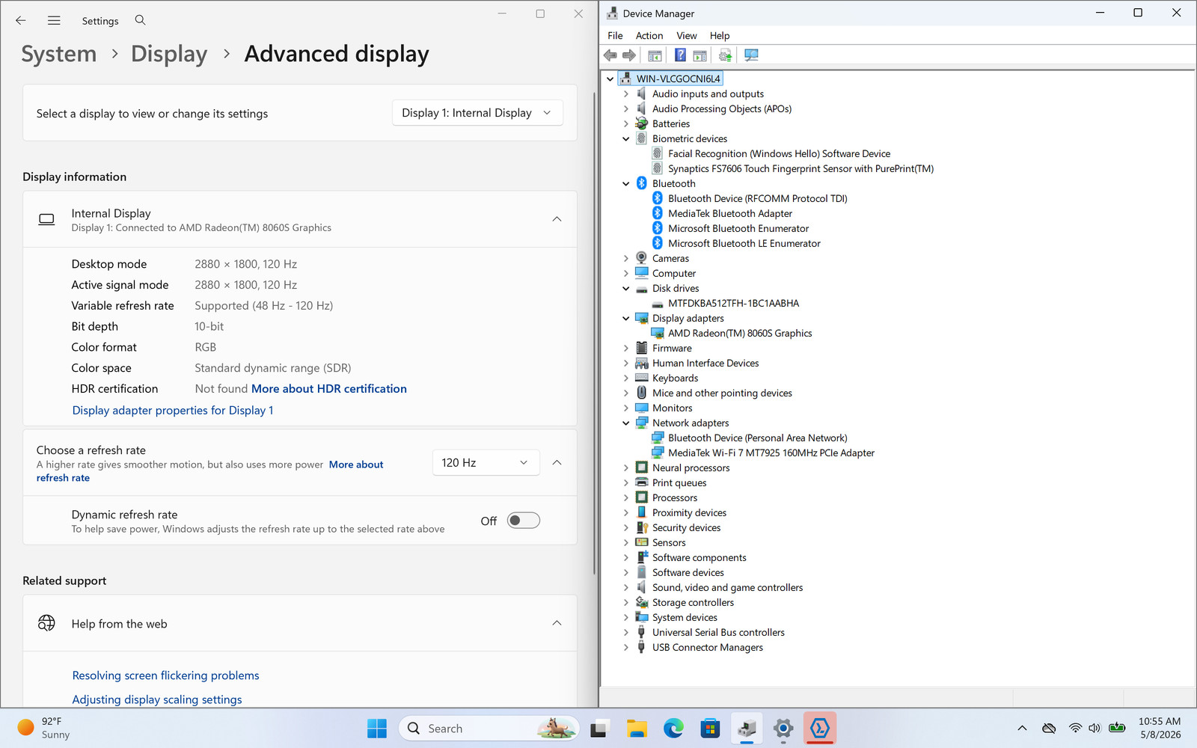Click the drive icon beside MTFDKBA512TFH-1BC1AABHA
The image size is (1197, 748).
click(x=658, y=304)
